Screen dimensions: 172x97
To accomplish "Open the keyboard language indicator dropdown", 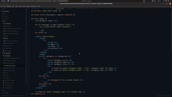I will click(159, 1).
